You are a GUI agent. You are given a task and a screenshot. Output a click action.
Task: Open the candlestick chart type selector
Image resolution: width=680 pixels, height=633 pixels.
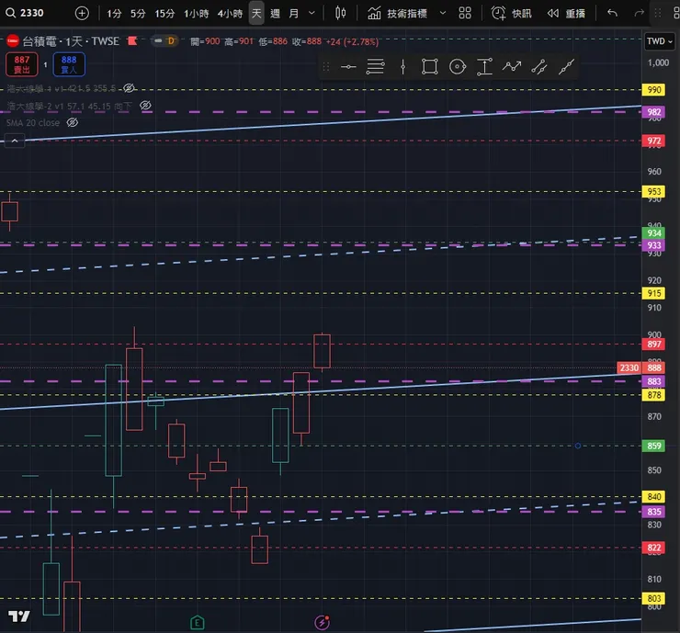[x=340, y=13]
